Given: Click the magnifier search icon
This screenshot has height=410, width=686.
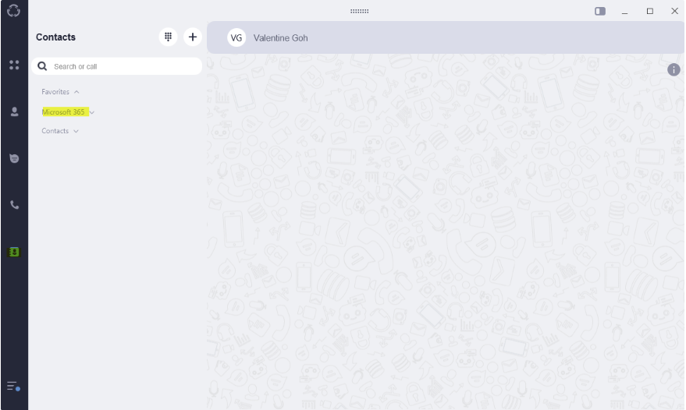Looking at the screenshot, I should 42,66.
